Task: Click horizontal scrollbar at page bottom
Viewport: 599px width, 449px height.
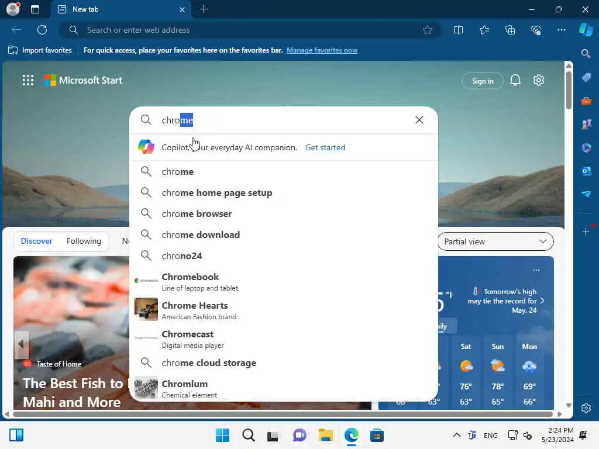Action: (x=283, y=415)
